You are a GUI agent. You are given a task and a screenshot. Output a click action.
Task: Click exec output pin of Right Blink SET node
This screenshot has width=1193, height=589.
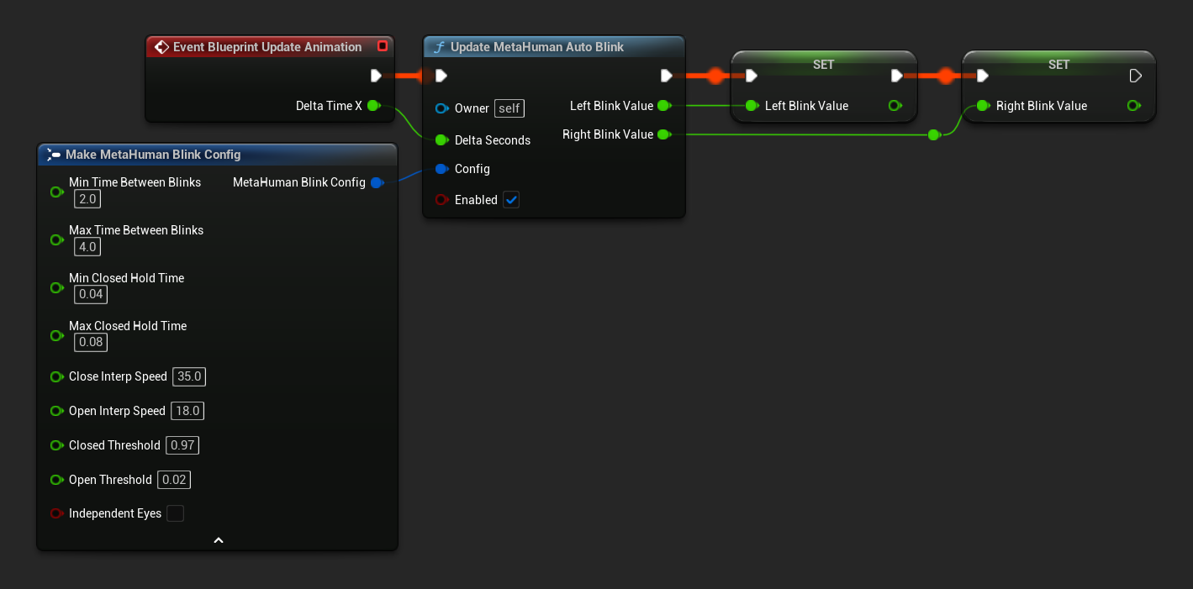tap(1136, 76)
